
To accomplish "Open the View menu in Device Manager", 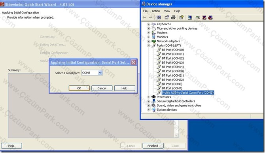I will click(167, 11).
